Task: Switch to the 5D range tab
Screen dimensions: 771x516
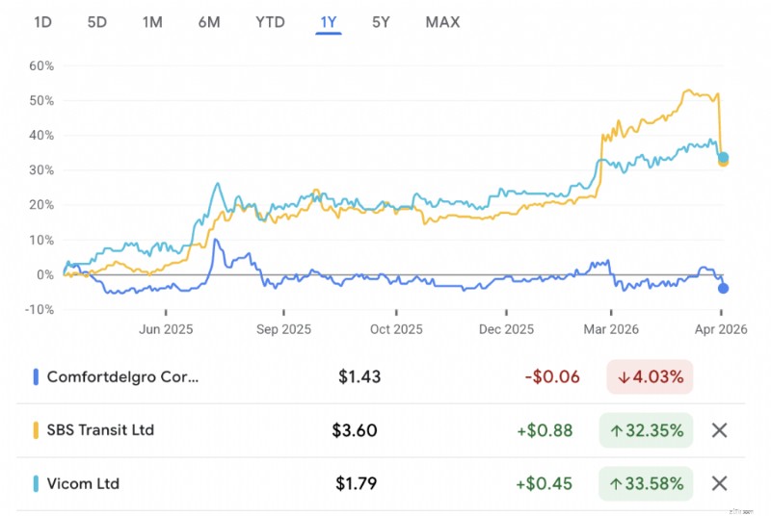Action: click(97, 22)
